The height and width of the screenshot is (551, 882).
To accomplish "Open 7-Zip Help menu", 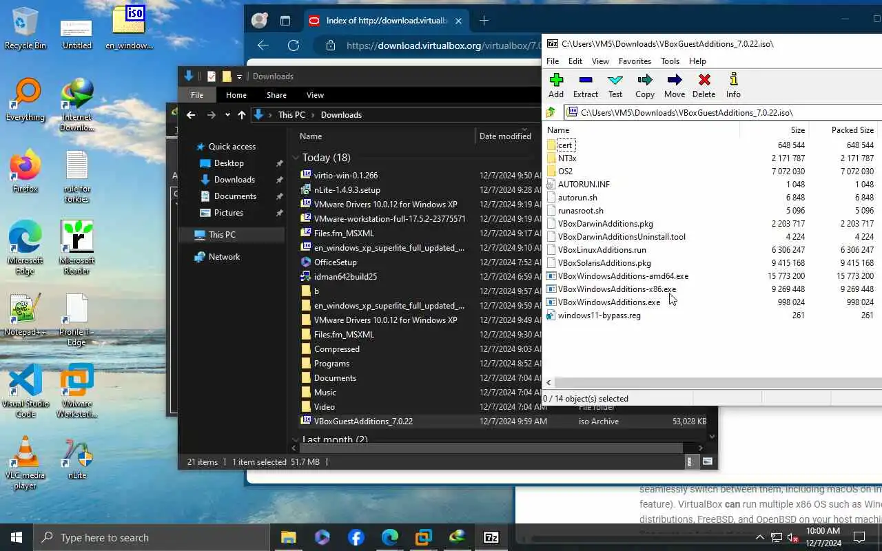I will [x=697, y=61].
